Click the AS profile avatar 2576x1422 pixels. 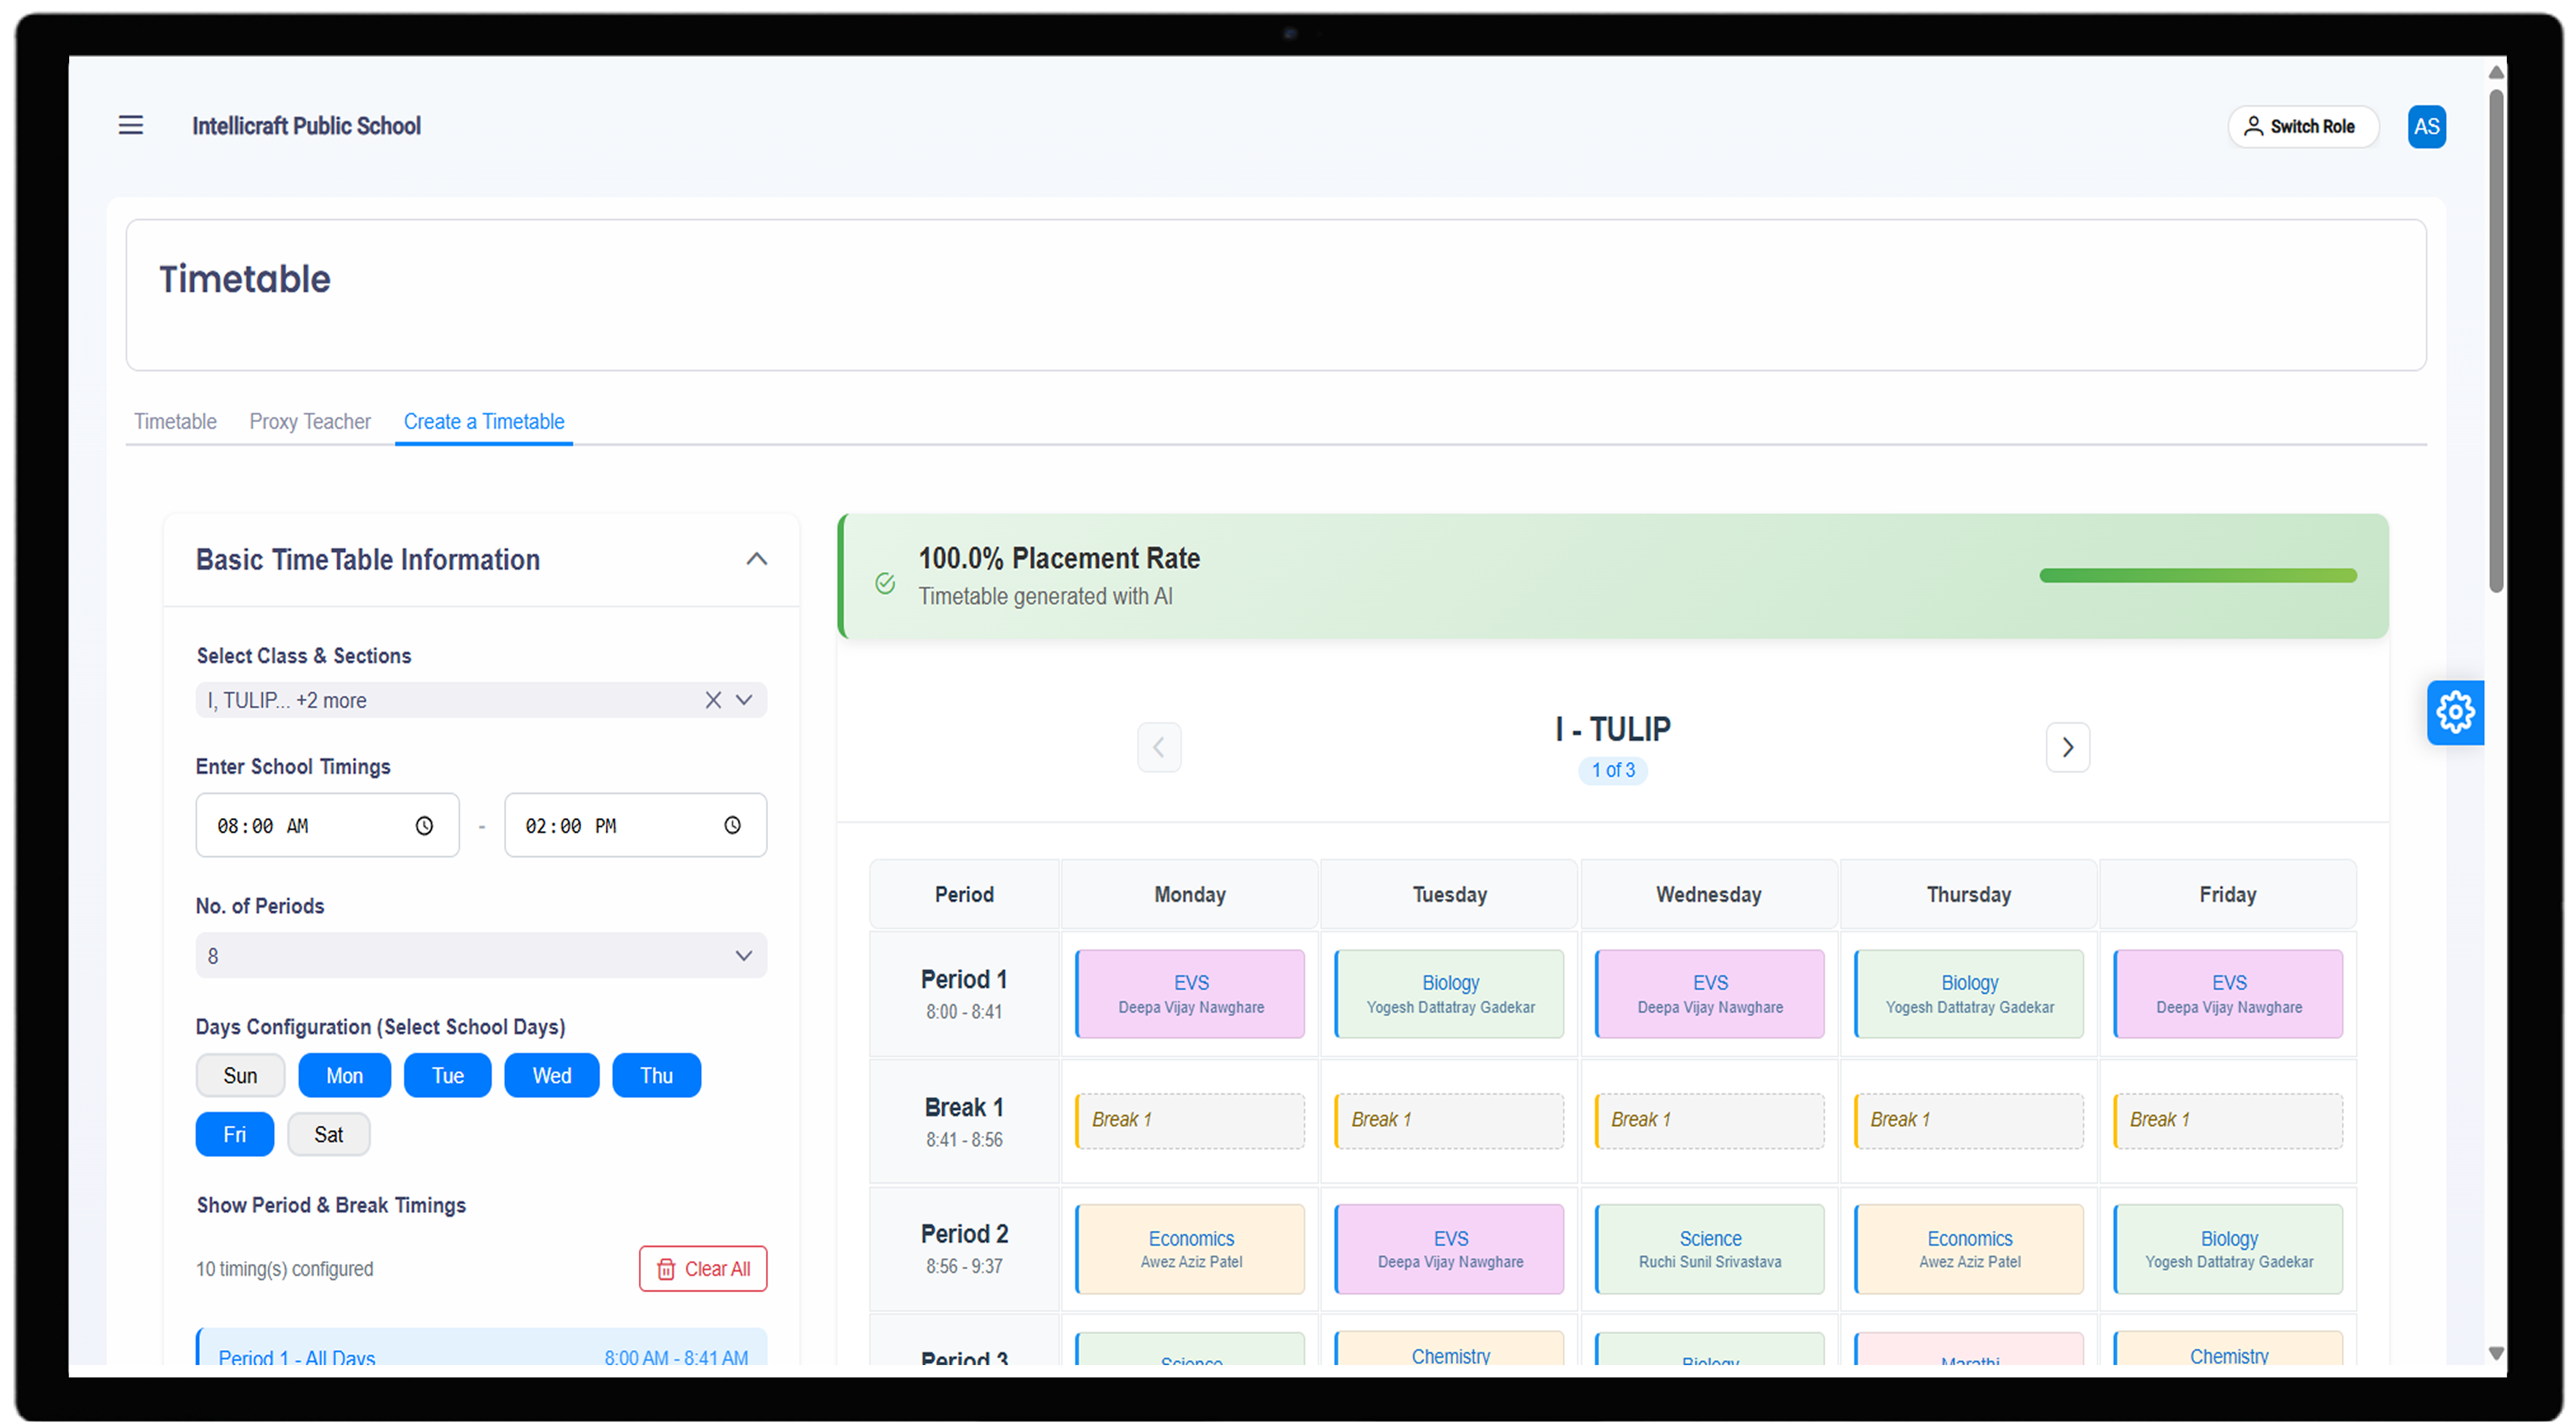click(2427, 126)
